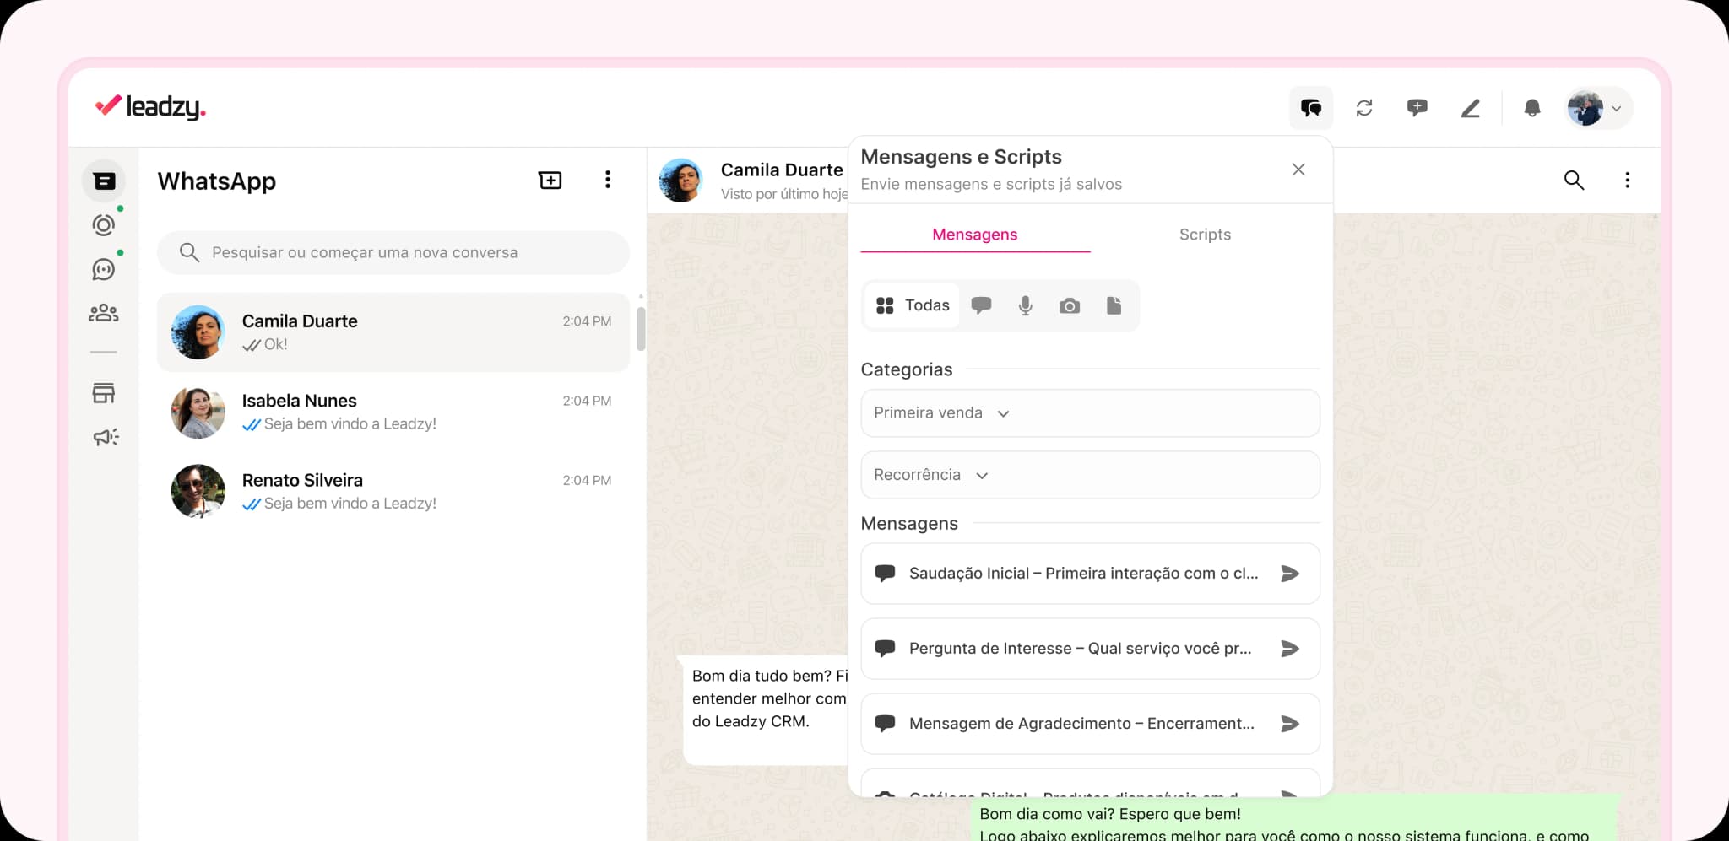Click the conversation search input field
Image resolution: width=1729 pixels, height=841 pixels.
click(393, 252)
